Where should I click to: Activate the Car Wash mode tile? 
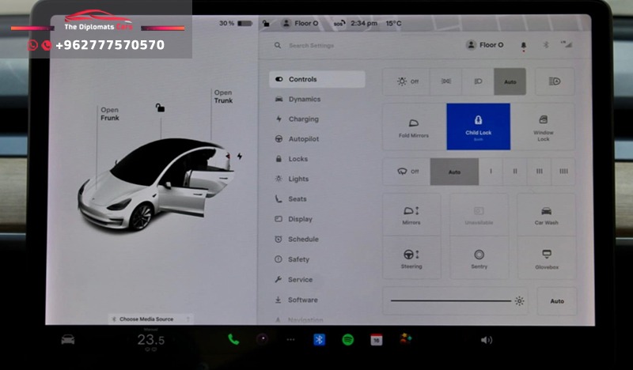pyautogui.click(x=546, y=215)
